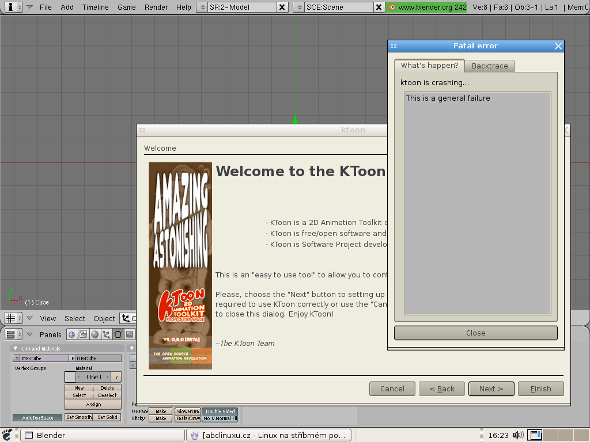This screenshot has height=442, width=590.
Task: Open the Game menu
Action: (126, 7)
